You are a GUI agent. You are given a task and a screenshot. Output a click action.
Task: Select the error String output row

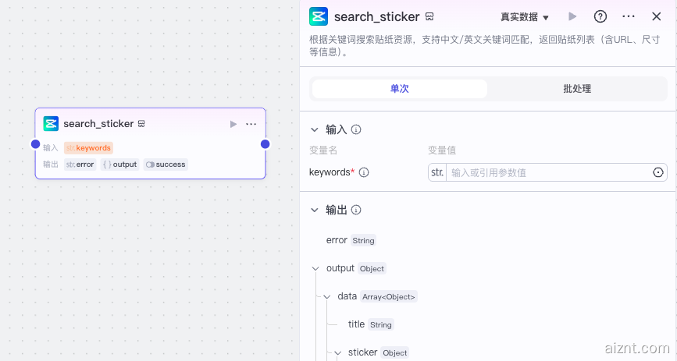click(351, 240)
